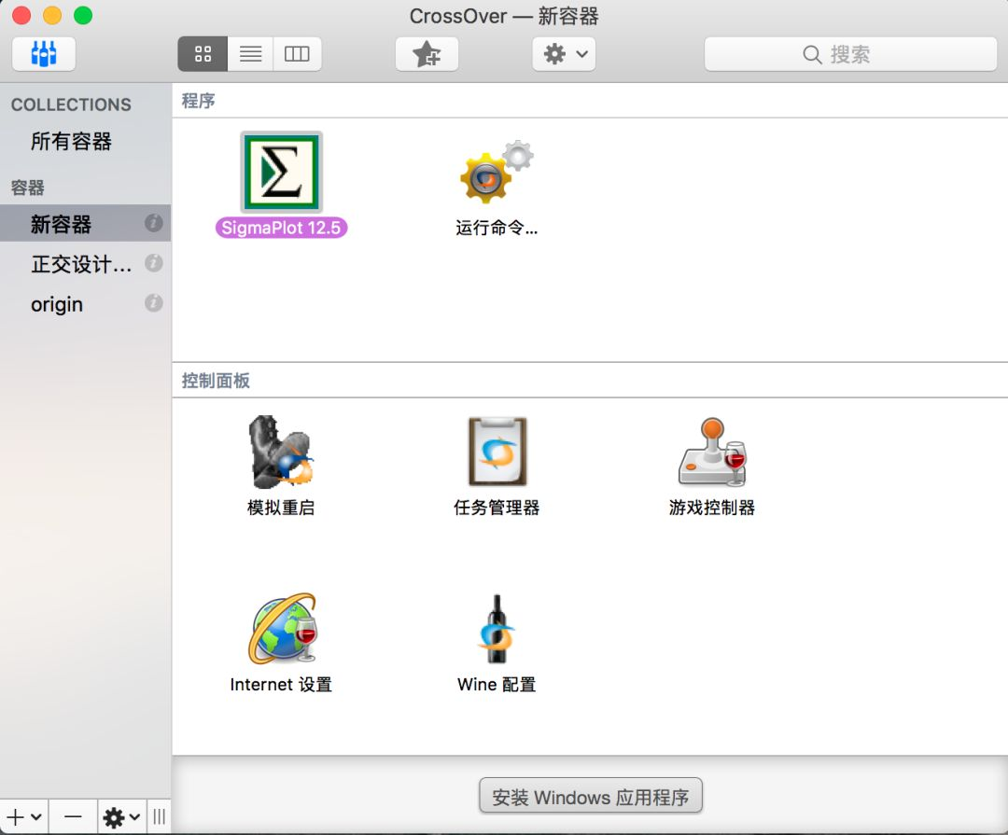1008x835 pixels.
Task: Click the info icon beside origin
Action: pos(154,303)
